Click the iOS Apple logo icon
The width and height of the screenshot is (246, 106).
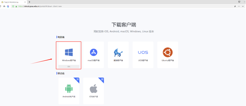coord(94,89)
